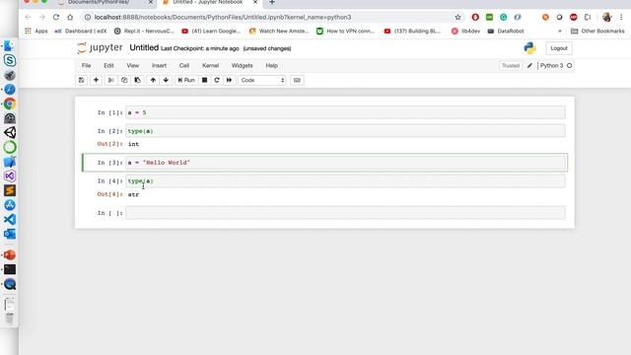Viewport: 631px width, 355px height.
Task: Open the Apps bookmark shortcut
Action: click(x=36, y=31)
